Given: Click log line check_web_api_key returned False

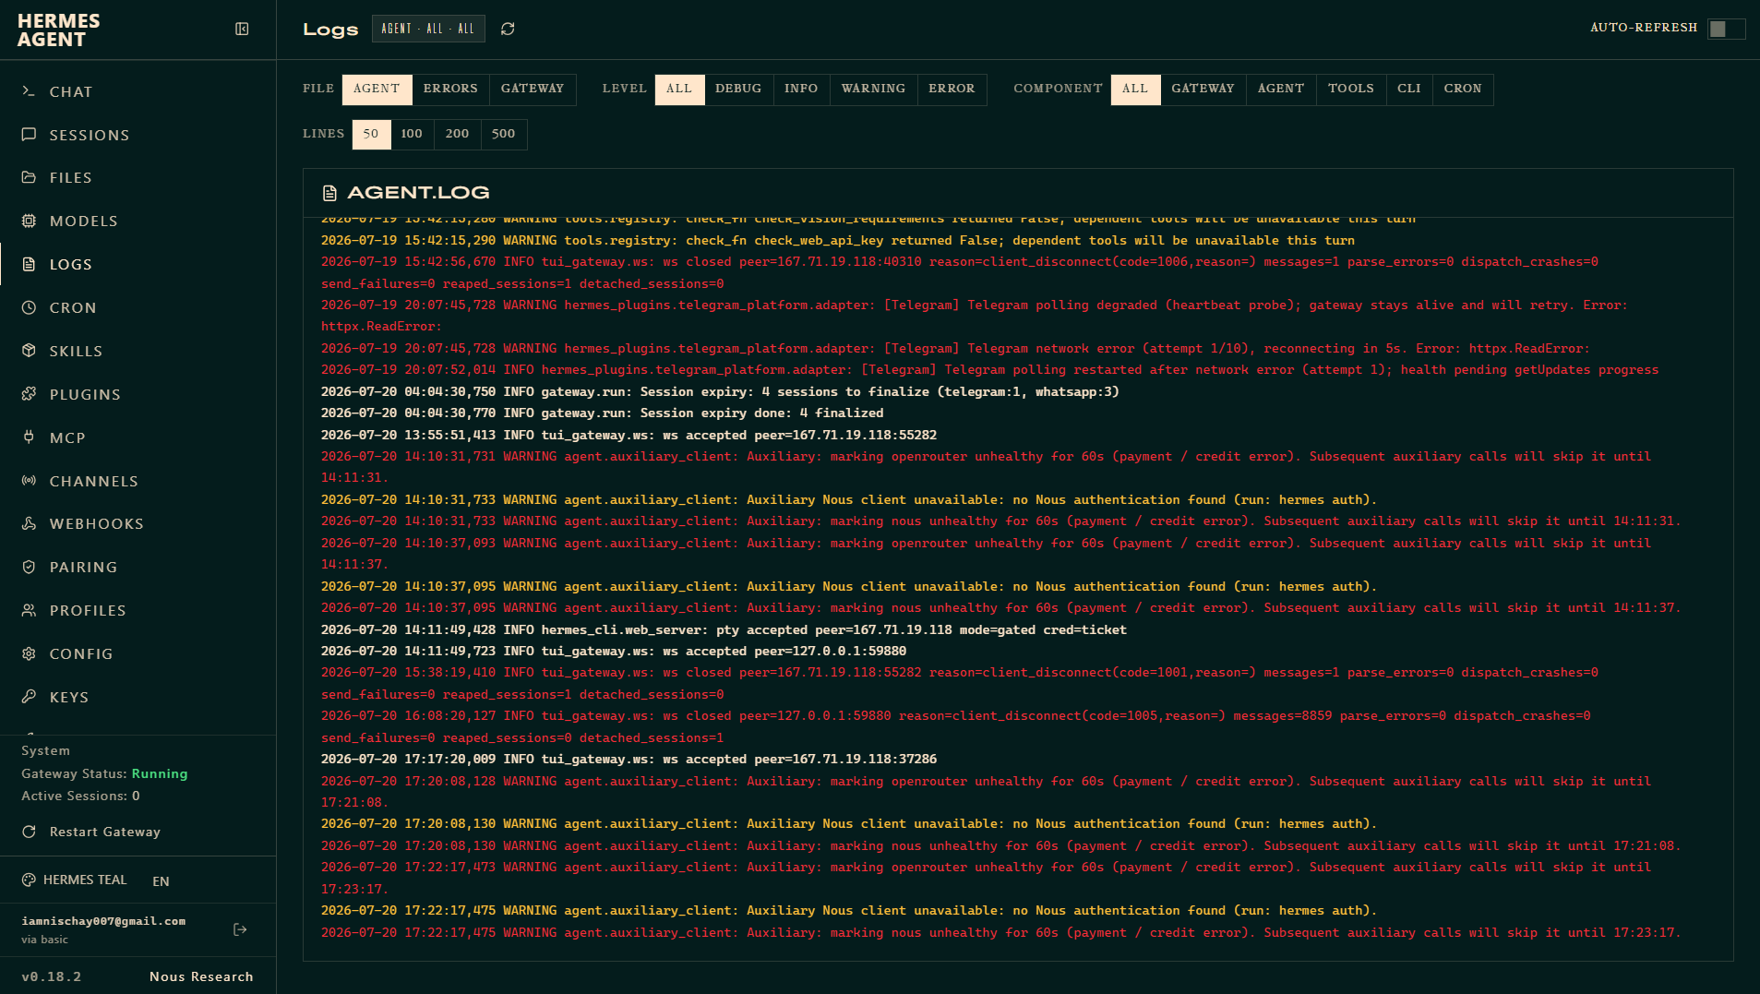Looking at the screenshot, I should point(838,240).
